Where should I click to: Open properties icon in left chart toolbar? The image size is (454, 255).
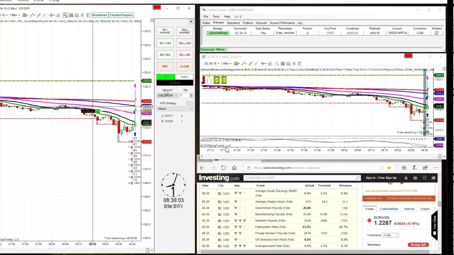coord(88,15)
